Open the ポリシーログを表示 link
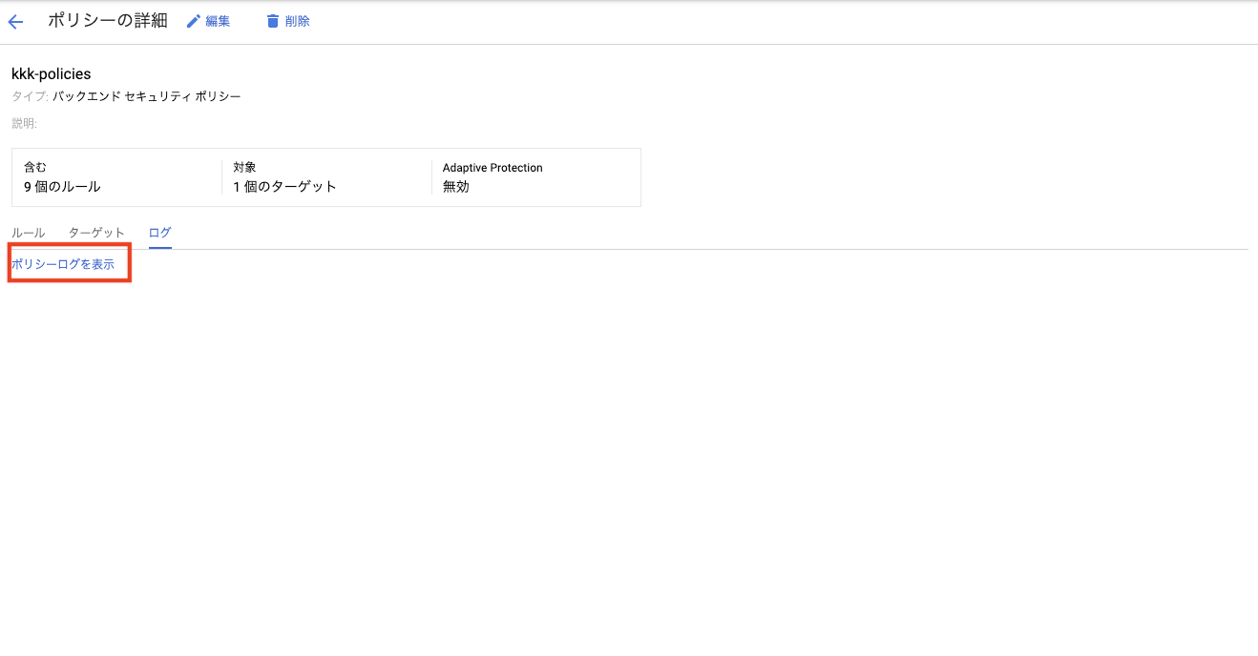 (63, 264)
